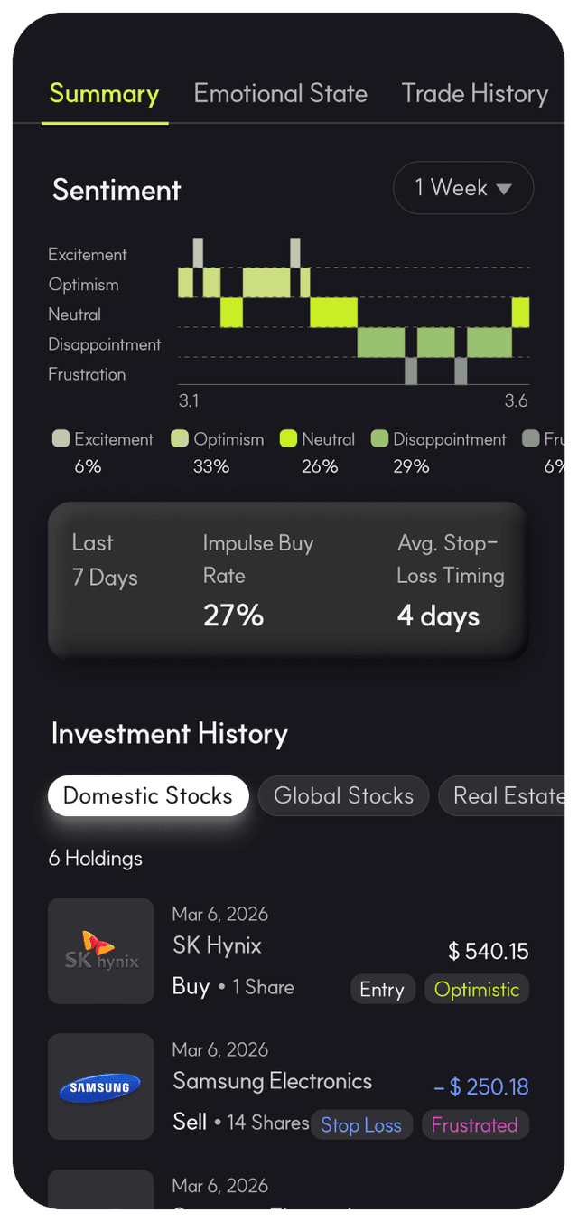
Task: Tap the Frustrated emotion tag
Action: point(475,1125)
